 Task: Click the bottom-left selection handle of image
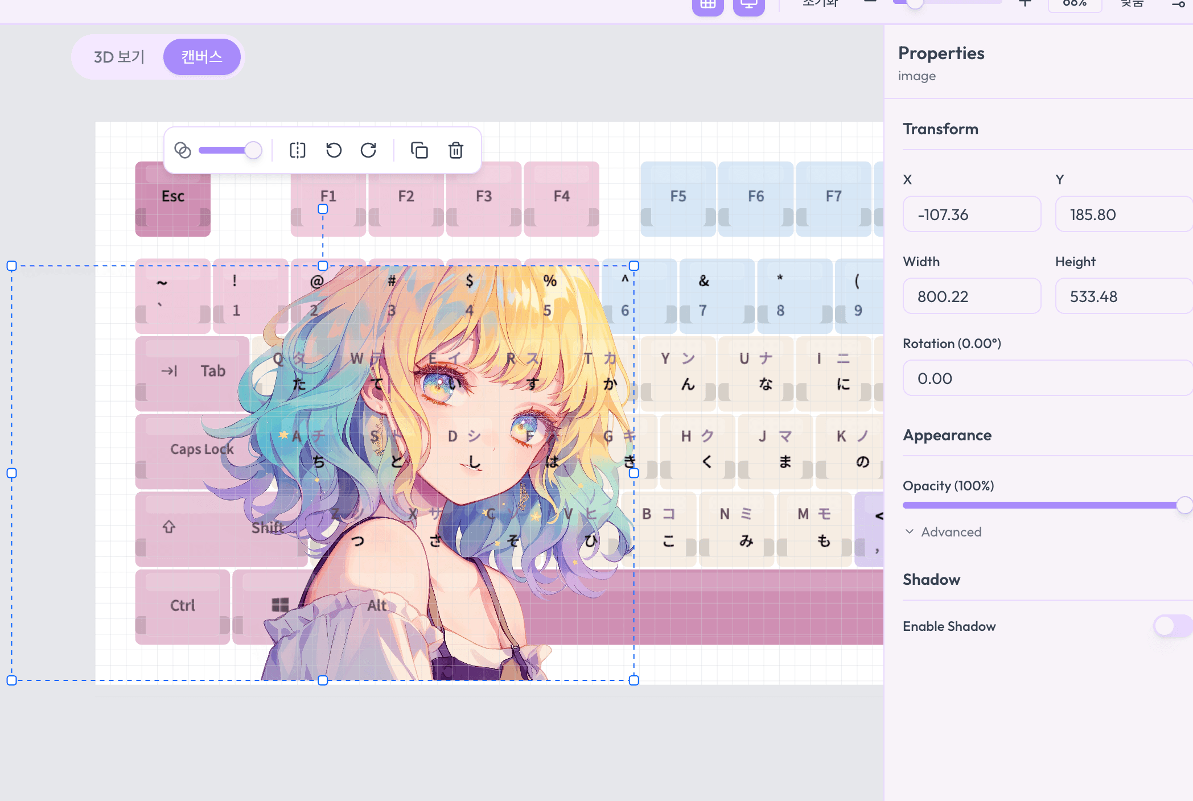tap(11, 680)
